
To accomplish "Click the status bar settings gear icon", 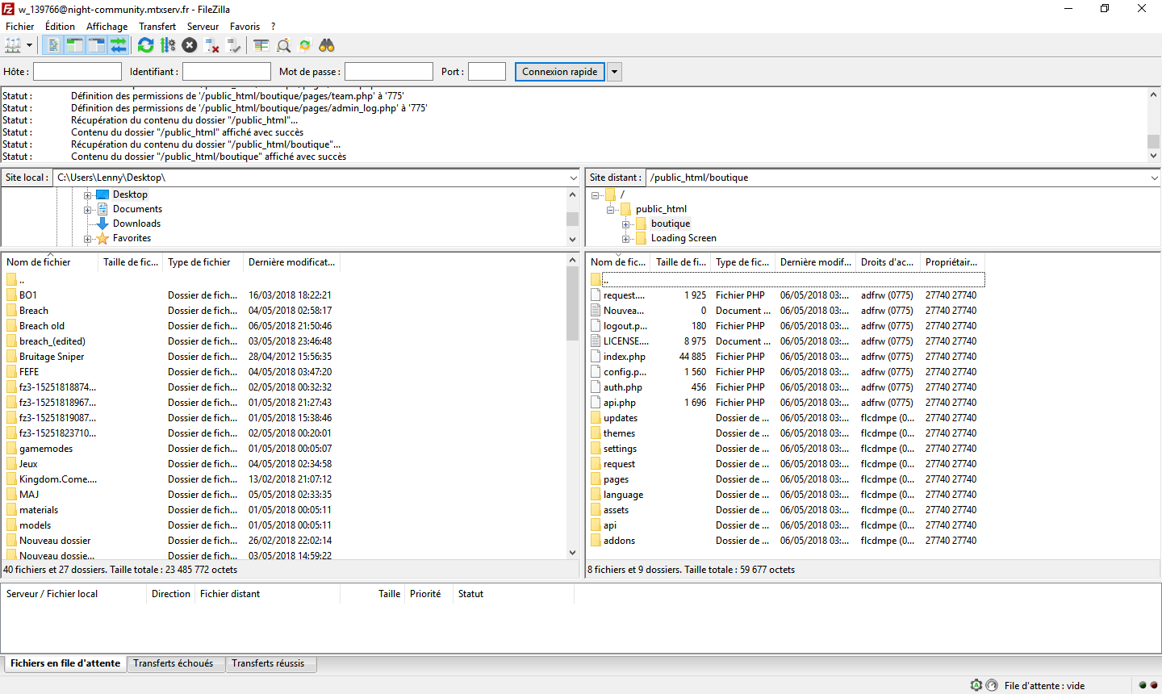I will pyautogui.click(x=976, y=685).
